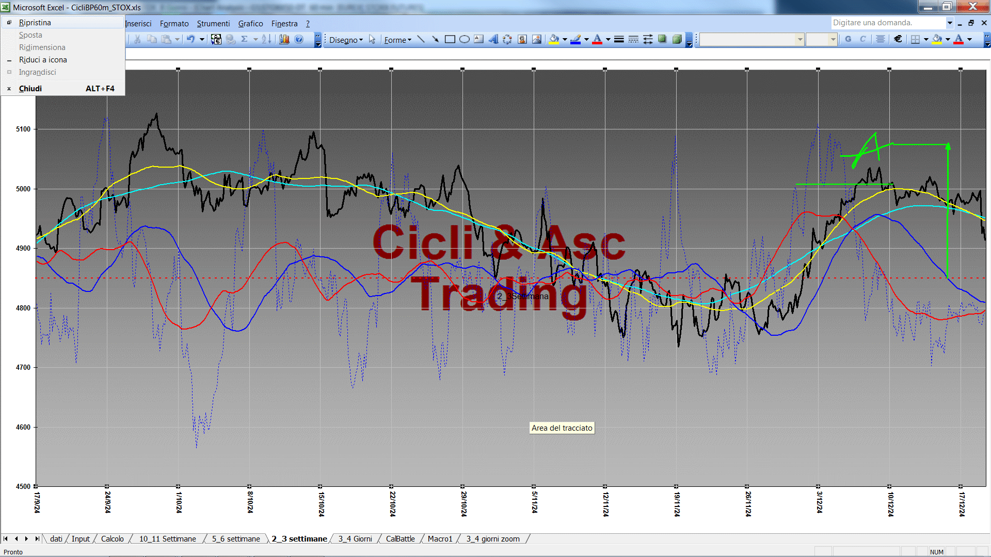Open the drawing Fill Color dropdown arrow
This screenshot has width=991, height=557.
pyautogui.click(x=565, y=39)
